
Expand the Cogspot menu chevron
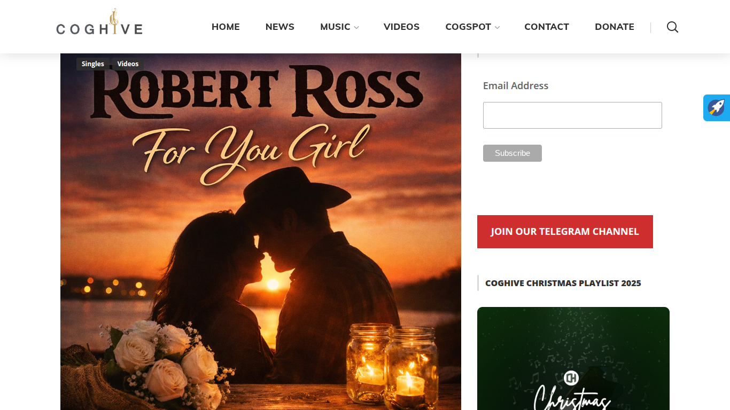[x=497, y=27]
